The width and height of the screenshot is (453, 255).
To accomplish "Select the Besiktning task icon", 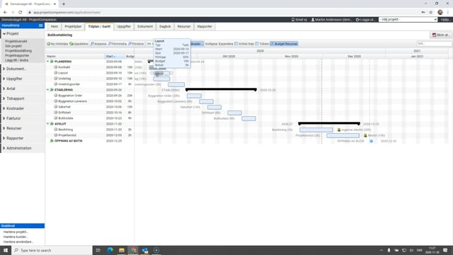I will (x=56, y=130).
